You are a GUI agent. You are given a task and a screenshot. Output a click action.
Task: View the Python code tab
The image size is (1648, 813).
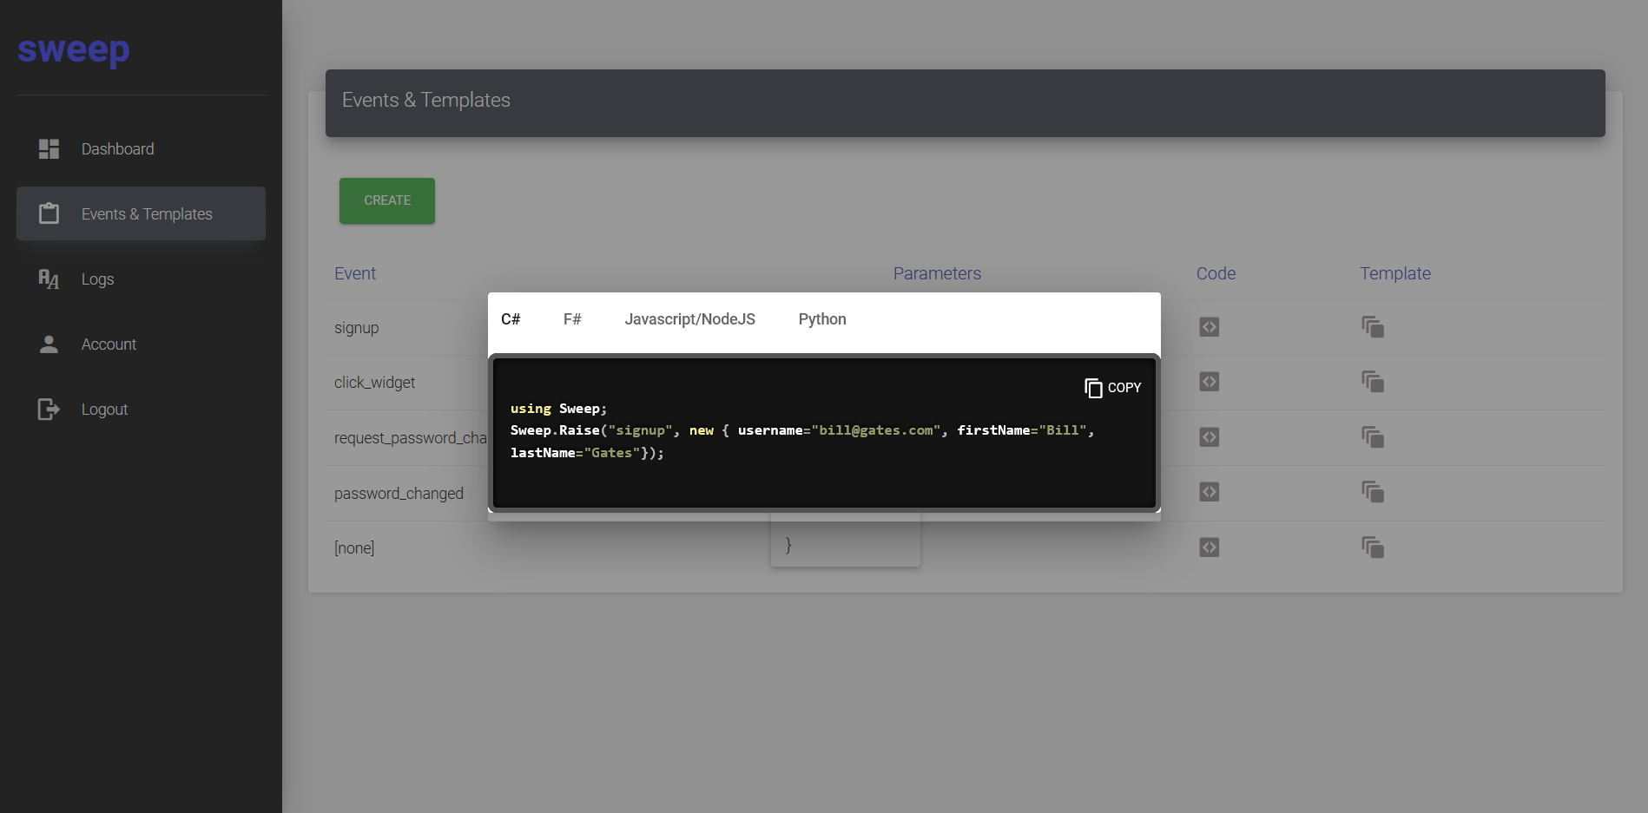pos(821,319)
